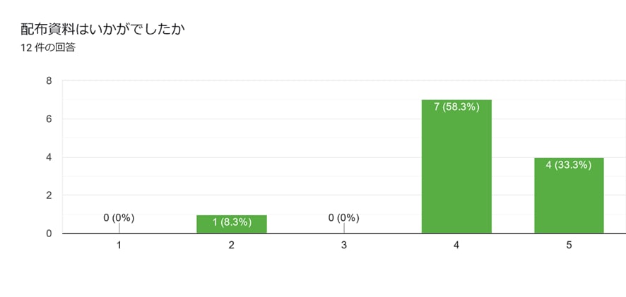
Task: Click x-axis label 4
Action: click(456, 246)
